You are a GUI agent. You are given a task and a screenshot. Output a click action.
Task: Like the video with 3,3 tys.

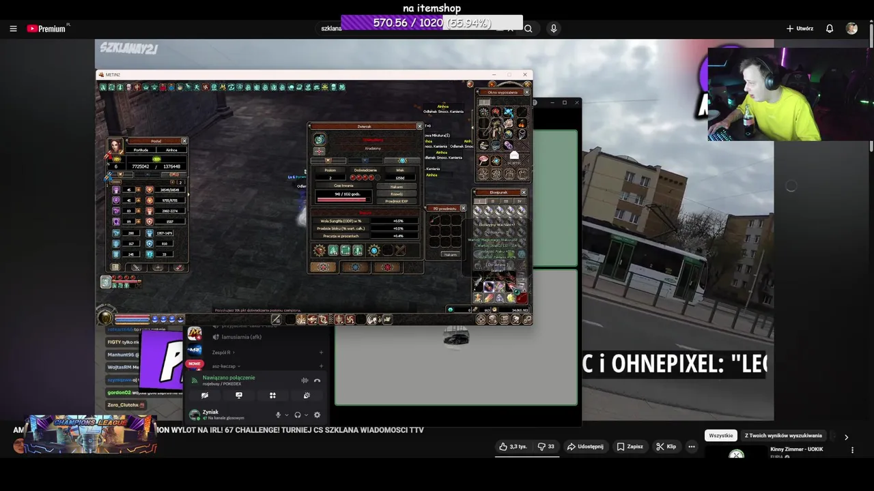point(513,447)
